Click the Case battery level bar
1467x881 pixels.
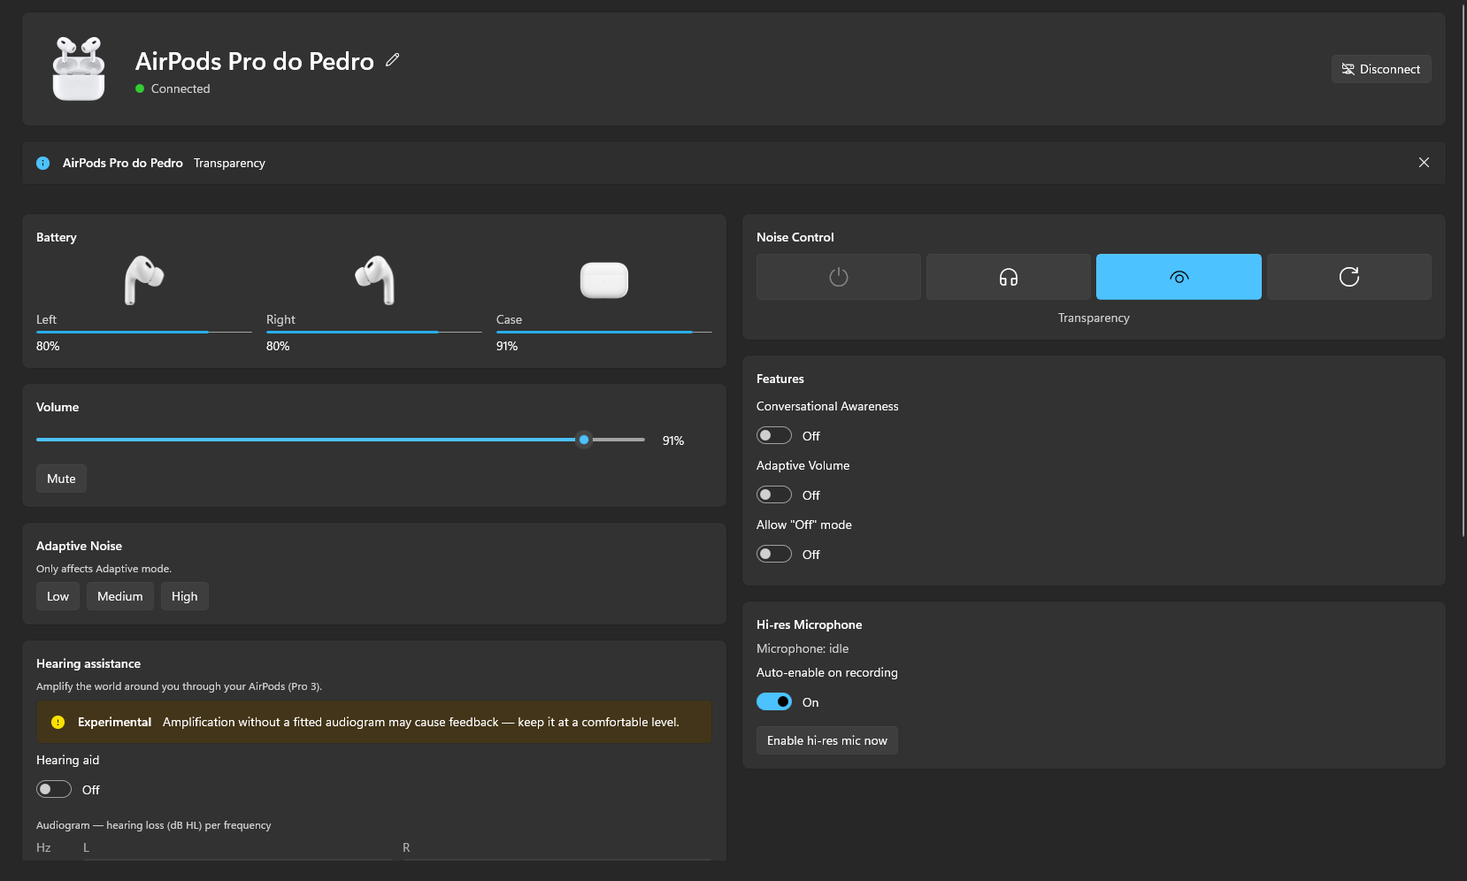pyautogui.click(x=604, y=332)
